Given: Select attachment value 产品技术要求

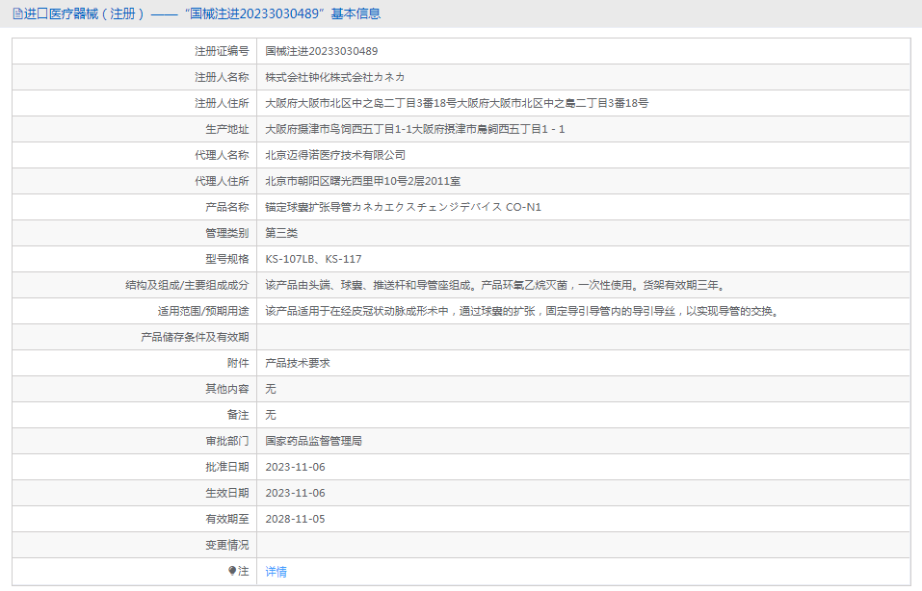Looking at the screenshot, I should tap(298, 363).
